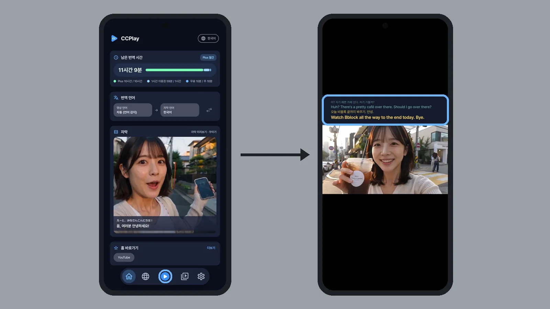Viewport: 550px width, 309px height.
Task: Go to the Home tab
Action: point(129,276)
